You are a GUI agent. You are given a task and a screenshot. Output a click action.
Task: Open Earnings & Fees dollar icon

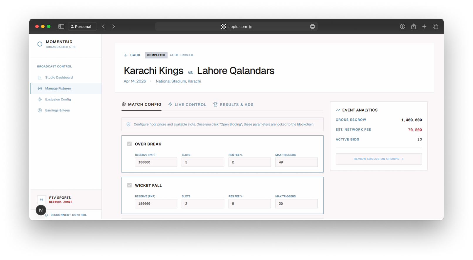click(40, 110)
